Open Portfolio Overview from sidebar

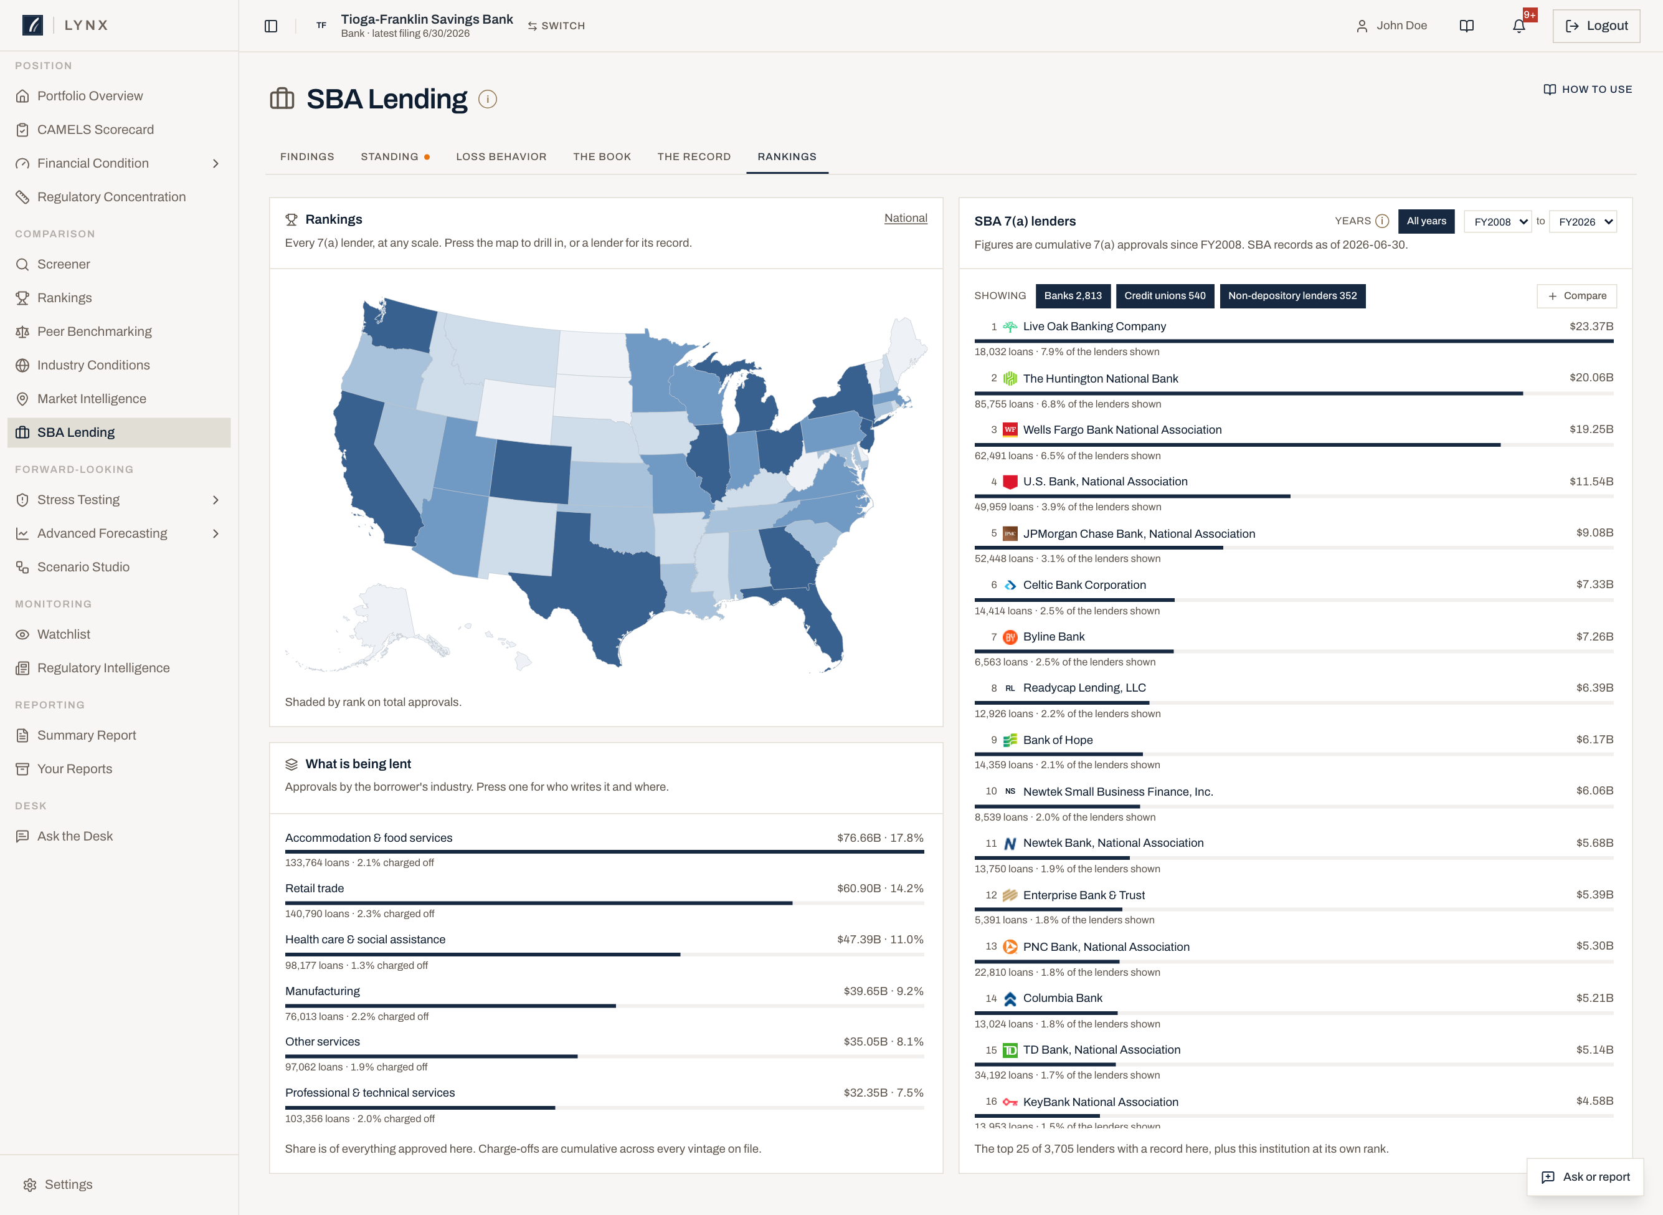click(x=119, y=97)
